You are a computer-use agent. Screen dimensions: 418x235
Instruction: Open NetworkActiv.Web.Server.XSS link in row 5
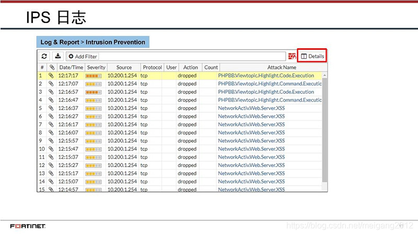click(x=251, y=108)
